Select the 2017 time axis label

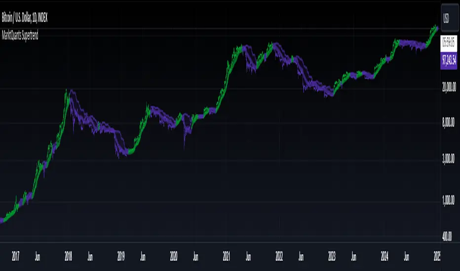(16, 257)
